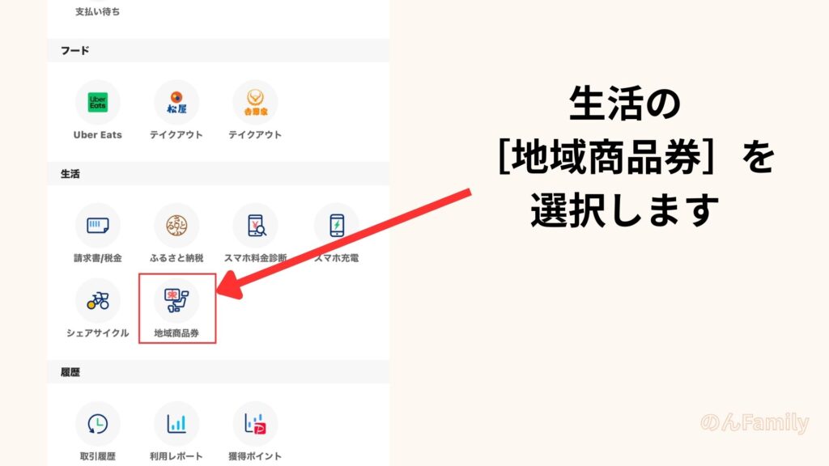Tap the 支払い待ち label at top
The image size is (829, 466).
97,11
